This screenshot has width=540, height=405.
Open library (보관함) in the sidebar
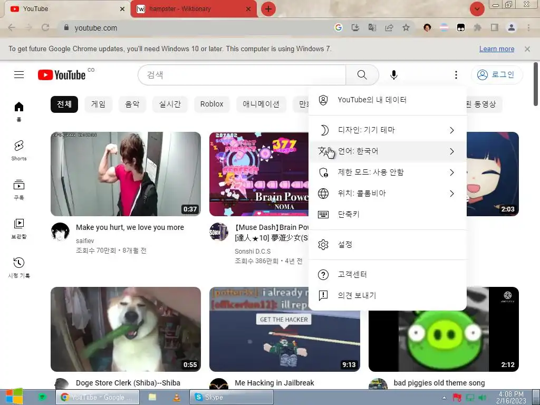pyautogui.click(x=19, y=229)
